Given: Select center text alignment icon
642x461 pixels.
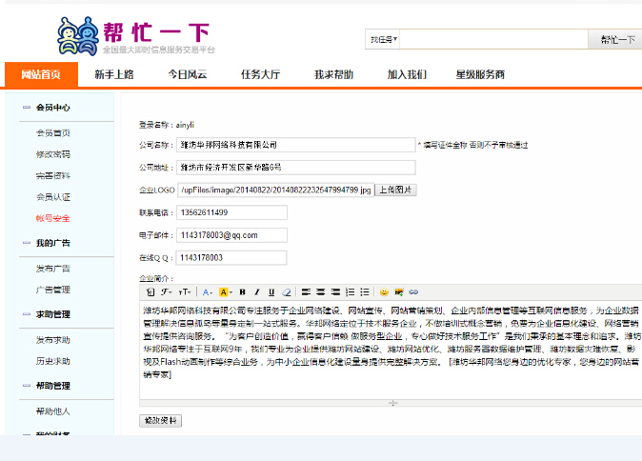Looking at the screenshot, I should 321,291.
